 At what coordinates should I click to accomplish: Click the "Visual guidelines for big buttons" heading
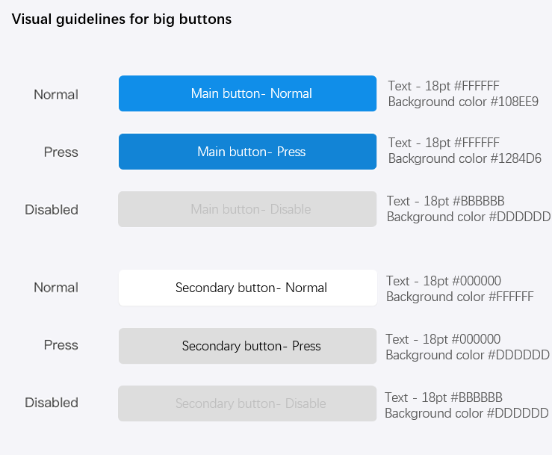coord(122,19)
